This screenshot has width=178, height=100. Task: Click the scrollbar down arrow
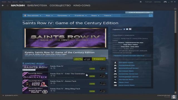(x=175, y=92)
